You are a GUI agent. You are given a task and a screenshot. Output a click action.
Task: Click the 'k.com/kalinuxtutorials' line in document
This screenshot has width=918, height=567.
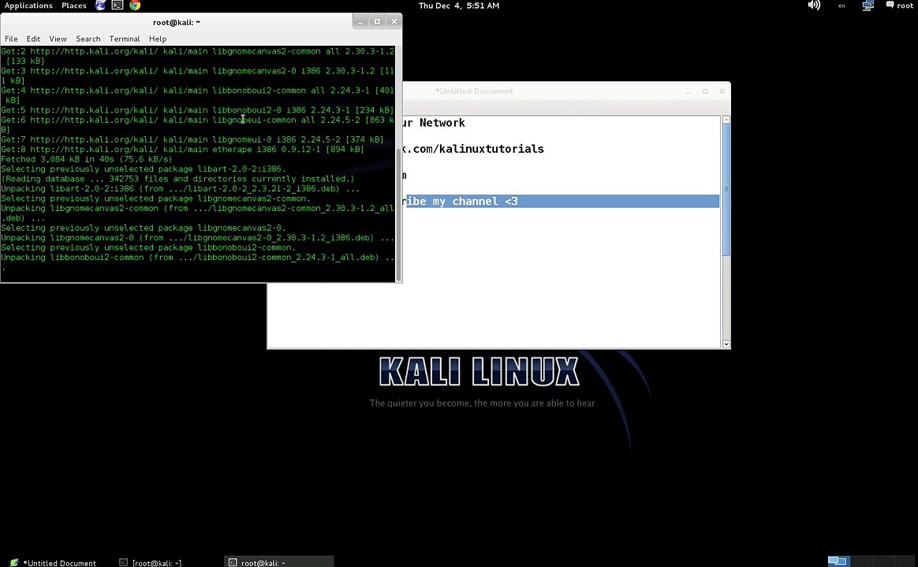click(474, 149)
